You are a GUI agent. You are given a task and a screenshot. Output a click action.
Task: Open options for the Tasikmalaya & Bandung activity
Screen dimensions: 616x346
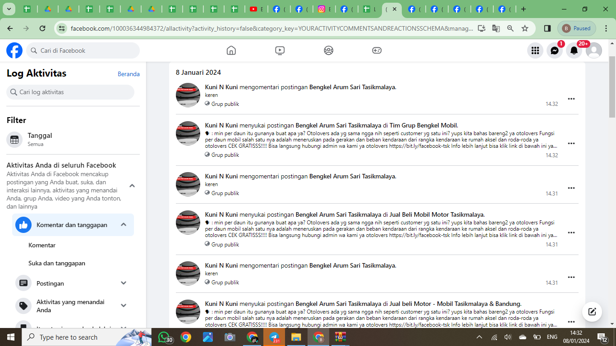[571, 322]
